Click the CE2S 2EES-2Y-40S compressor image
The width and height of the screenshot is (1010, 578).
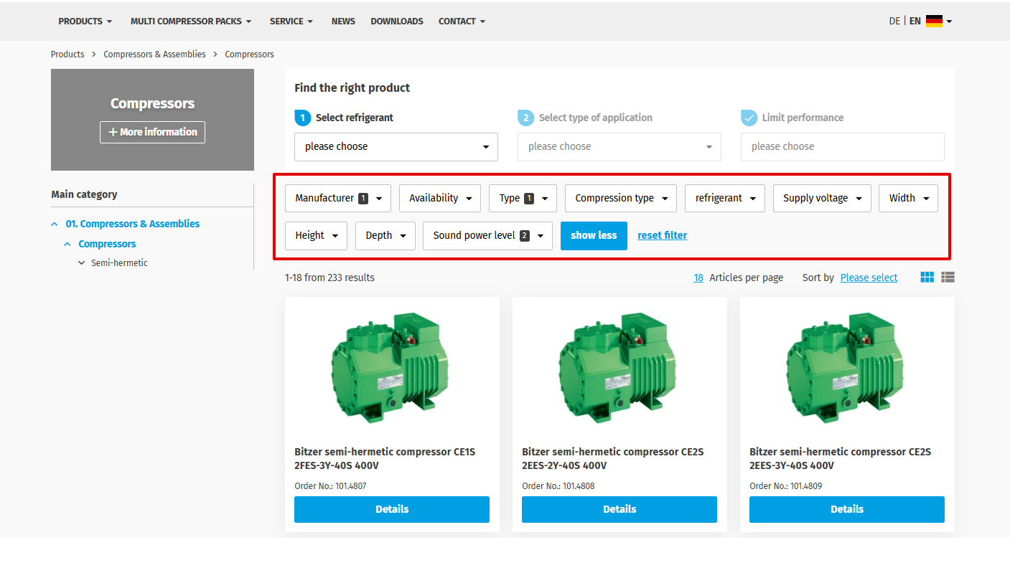(x=619, y=367)
